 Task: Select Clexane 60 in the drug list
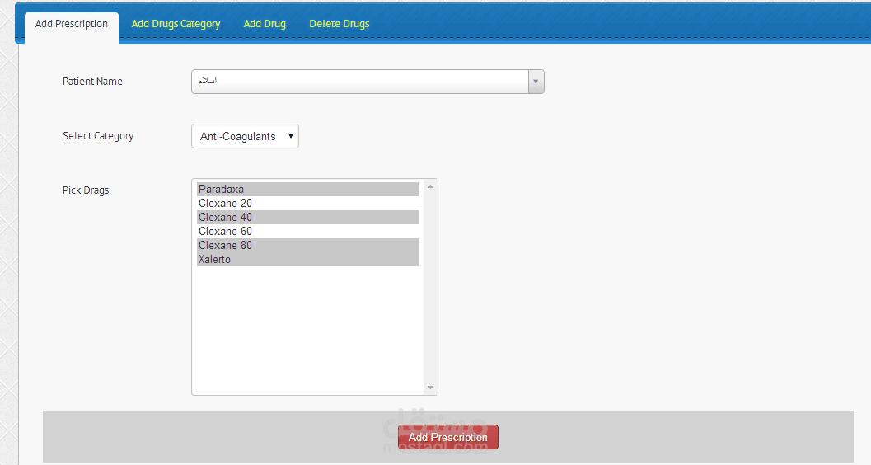(307, 231)
